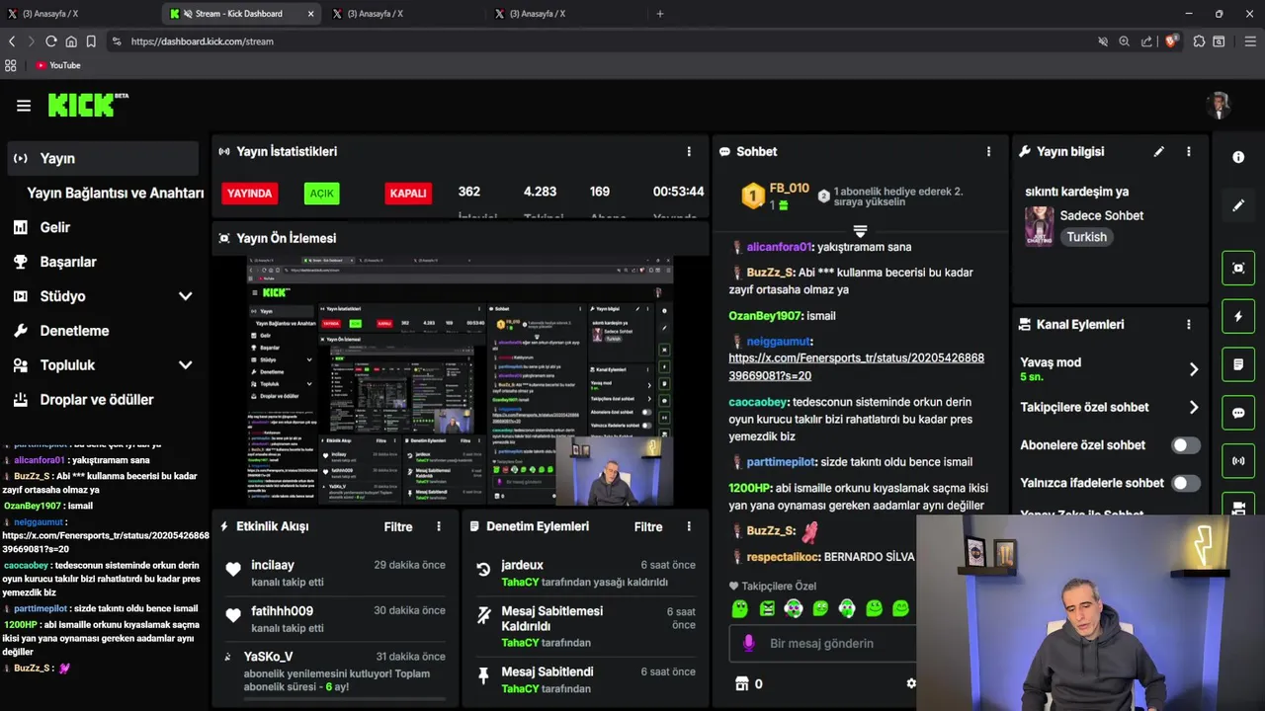1265x711 pixels.
Task: Open the apps grid in bookmarks bar
Action: click(11, 65)
